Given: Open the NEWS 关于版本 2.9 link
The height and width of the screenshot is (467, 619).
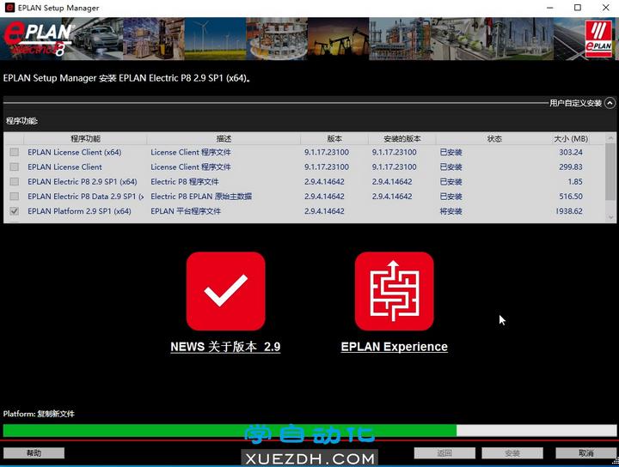Looking at the screenshot, I should 225,347.
